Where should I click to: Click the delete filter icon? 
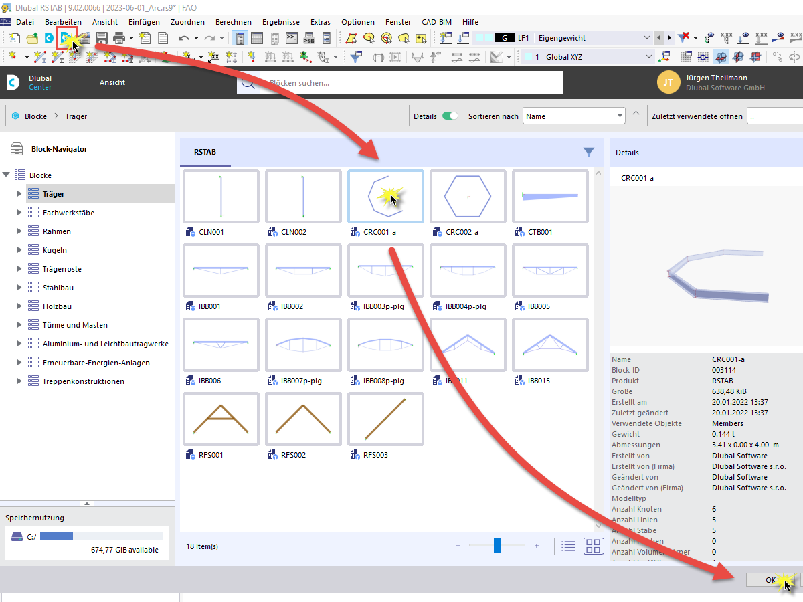pos(684,37)
